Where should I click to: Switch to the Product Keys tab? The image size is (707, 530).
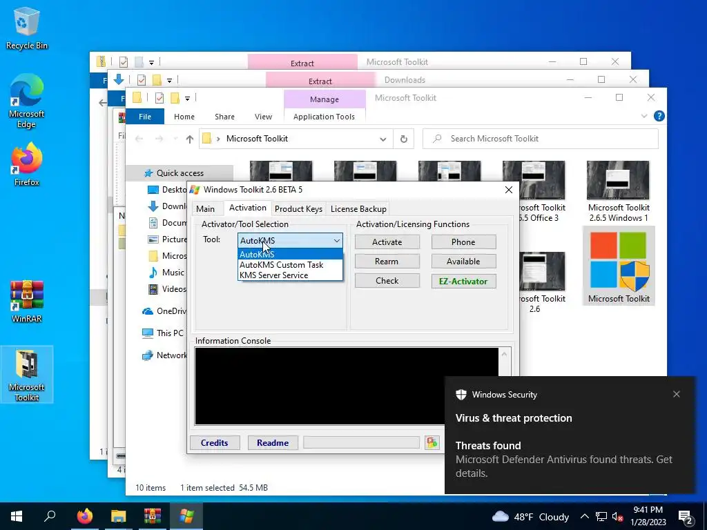(298, 209)
